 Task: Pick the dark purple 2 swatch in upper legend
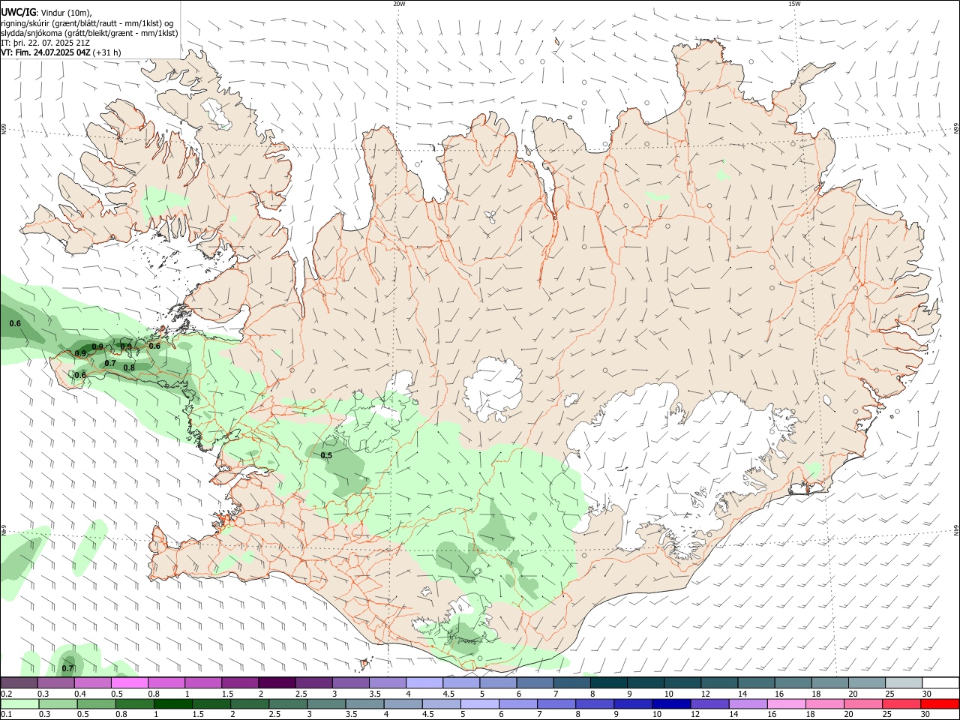277,682
